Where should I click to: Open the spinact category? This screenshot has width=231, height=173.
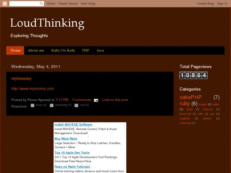pyautogui.click(x=207, y=118)
